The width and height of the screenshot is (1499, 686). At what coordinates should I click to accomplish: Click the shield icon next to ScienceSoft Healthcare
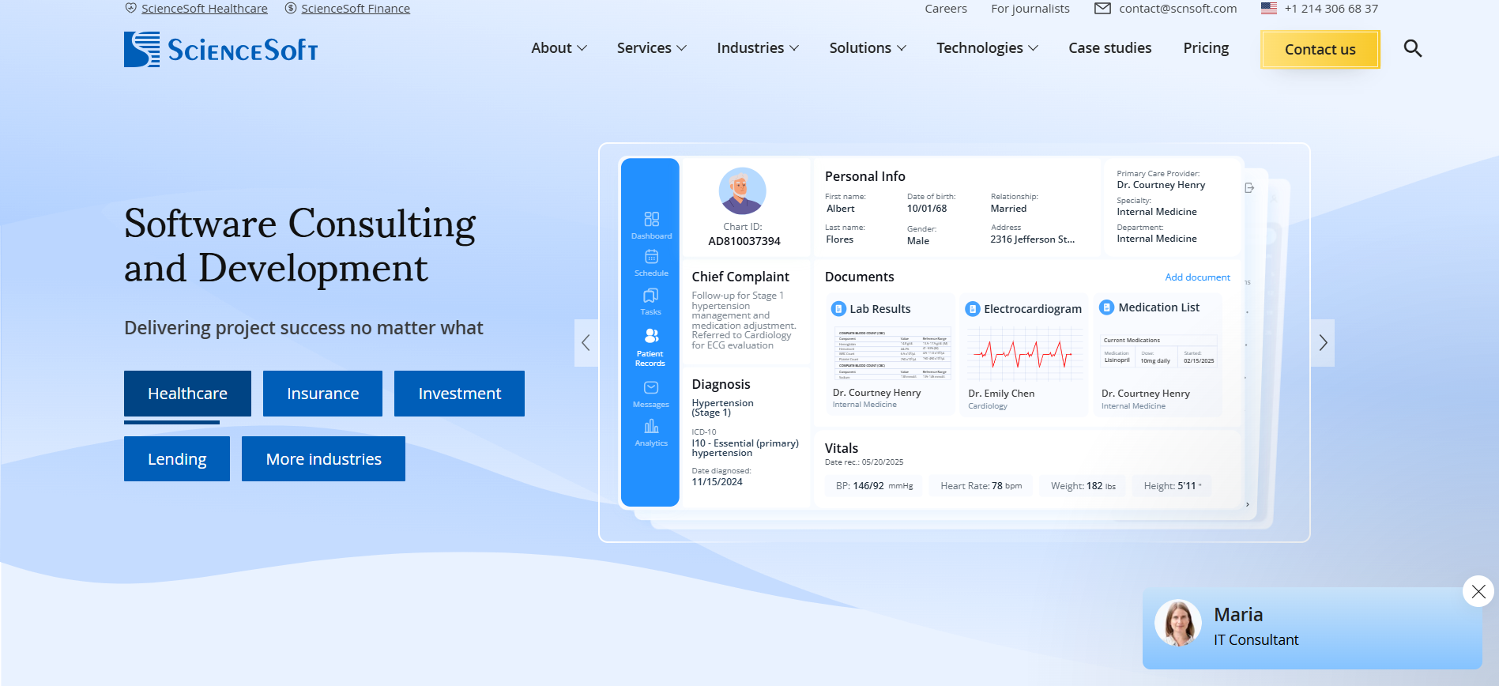[x=131, y=8]
